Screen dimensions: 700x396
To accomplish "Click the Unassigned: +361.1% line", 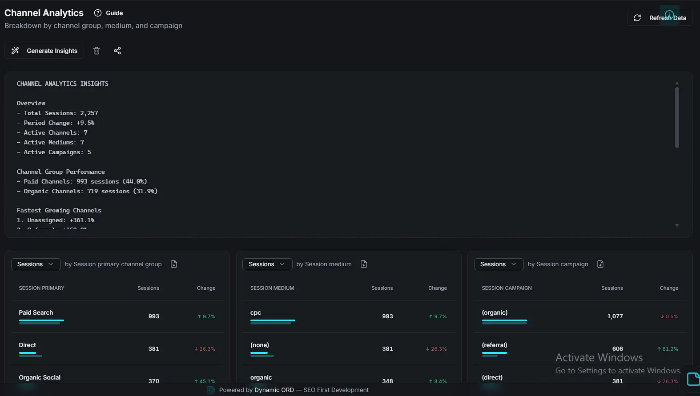I will (56, 220).
